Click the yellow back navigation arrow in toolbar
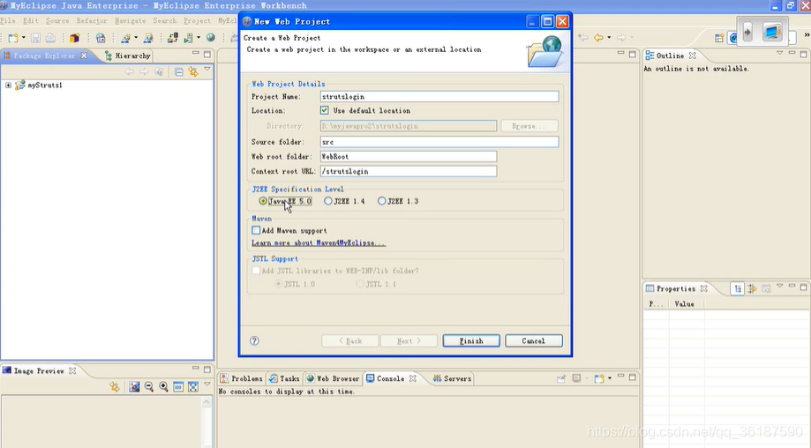This screenshot has width=811, height=448. coord(598,37)
